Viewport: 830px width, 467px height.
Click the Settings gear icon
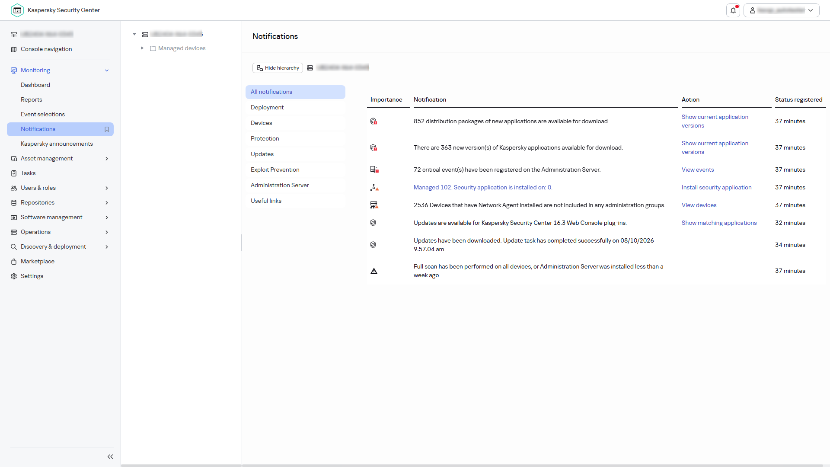14,276
